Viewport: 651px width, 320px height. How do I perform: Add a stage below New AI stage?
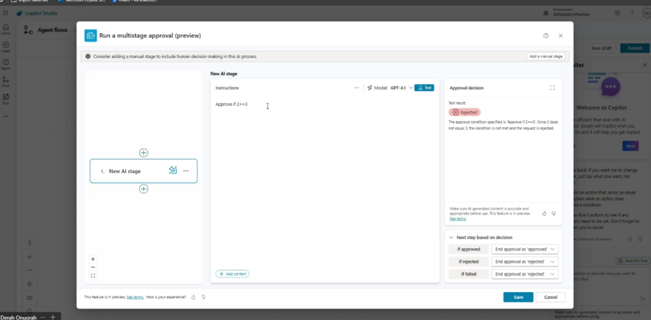(143, 189)
